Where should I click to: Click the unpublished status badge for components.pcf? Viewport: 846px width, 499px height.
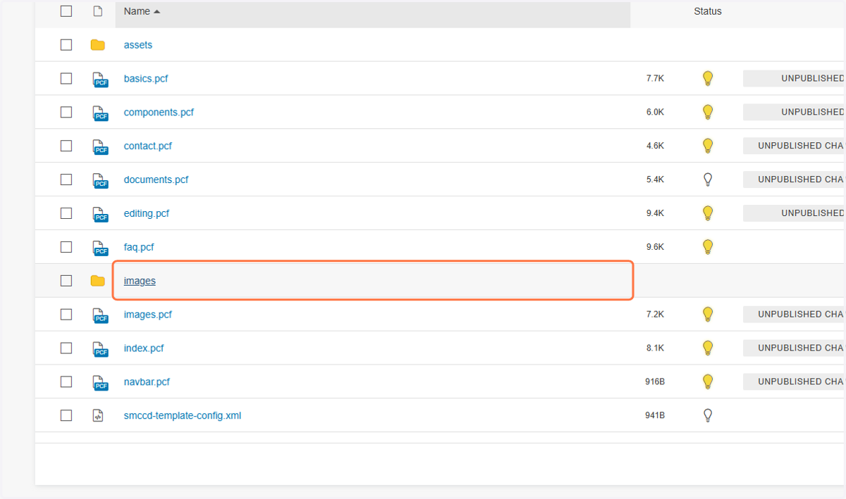[x=795, y=112]
